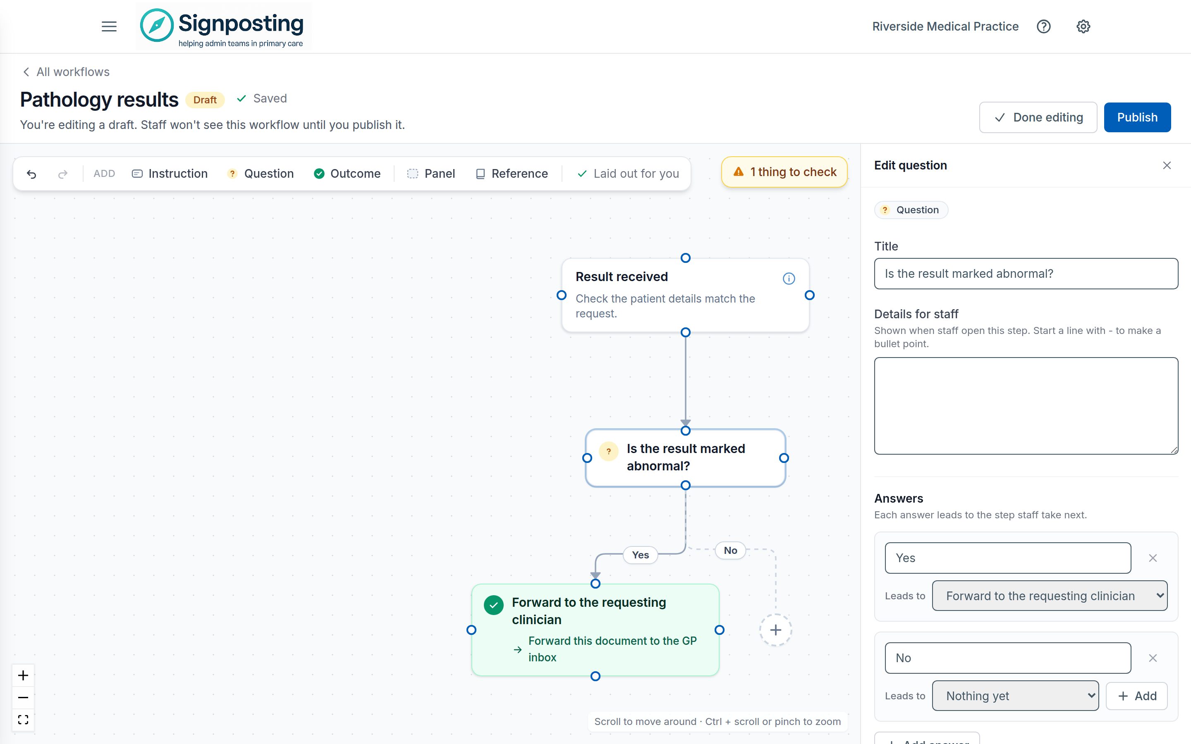This screenshot has height=744, width=1191.
Task: Click the dashed plus to add No step
Action: point(776,630)
